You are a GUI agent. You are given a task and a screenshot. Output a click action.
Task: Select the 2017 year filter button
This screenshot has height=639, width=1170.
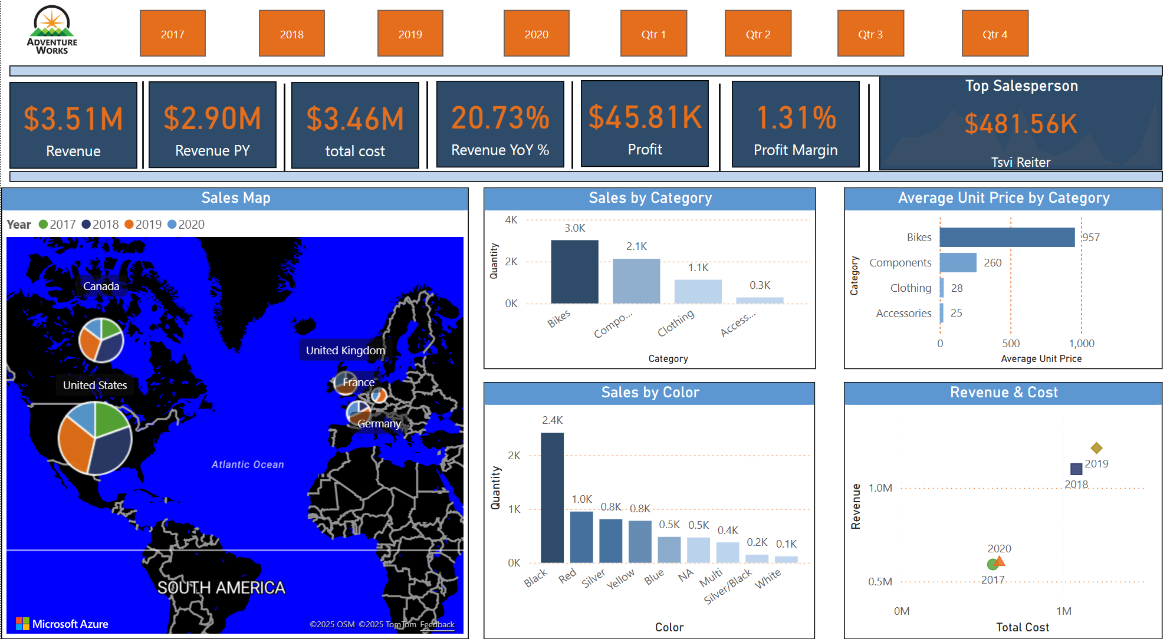click(x=172, y=34)
